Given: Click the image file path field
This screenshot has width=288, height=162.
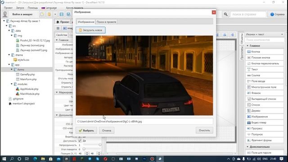Looking at the screenshot, I should (x=144, y=121).
